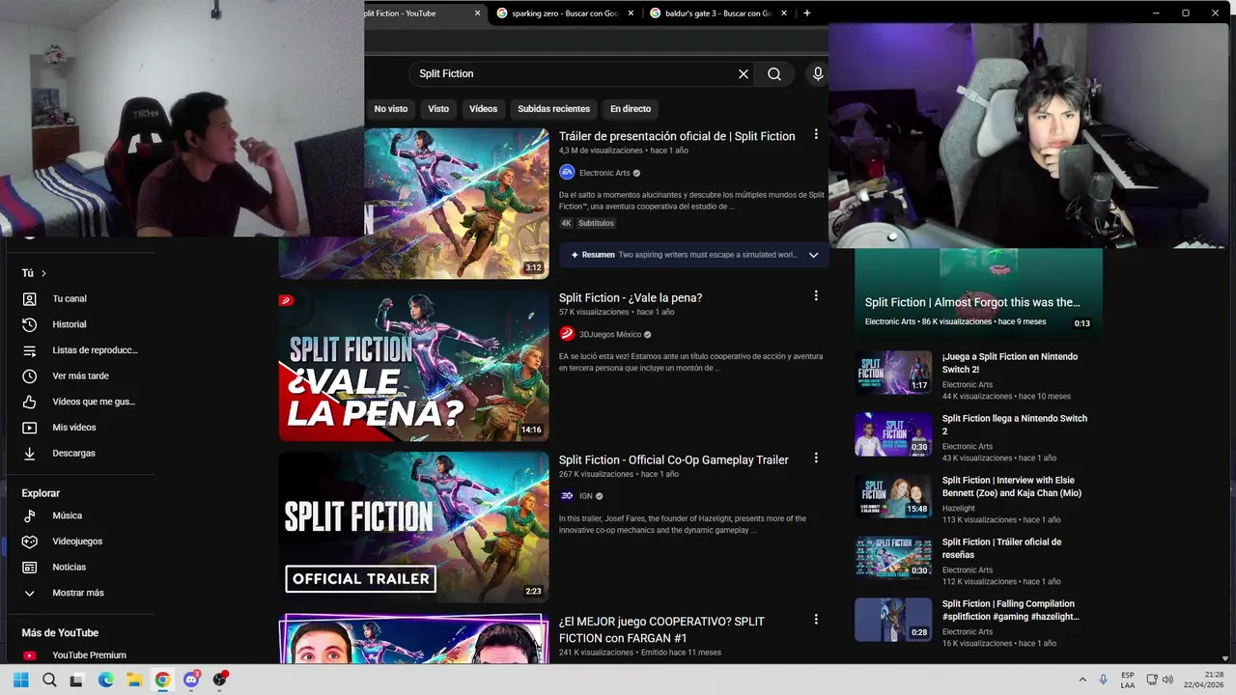
Task: Expand the Tú section arrow
Action: 43,273
